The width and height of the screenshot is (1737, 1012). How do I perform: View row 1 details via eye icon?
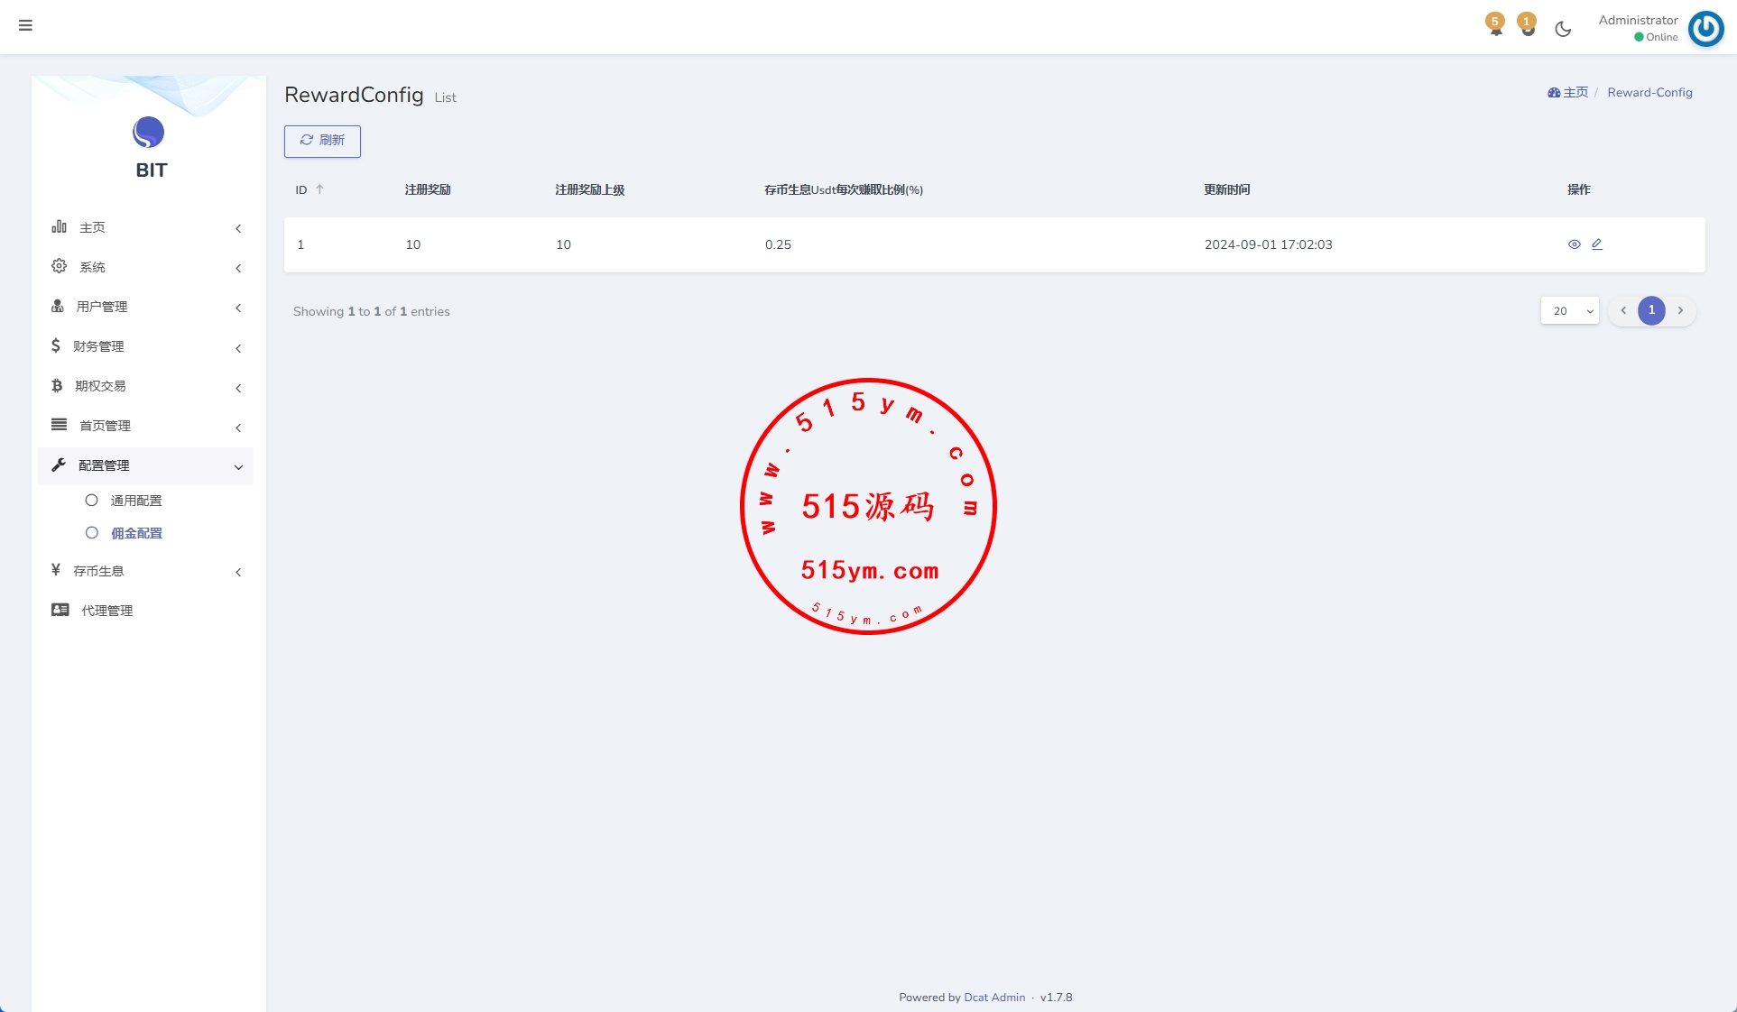1574,244
